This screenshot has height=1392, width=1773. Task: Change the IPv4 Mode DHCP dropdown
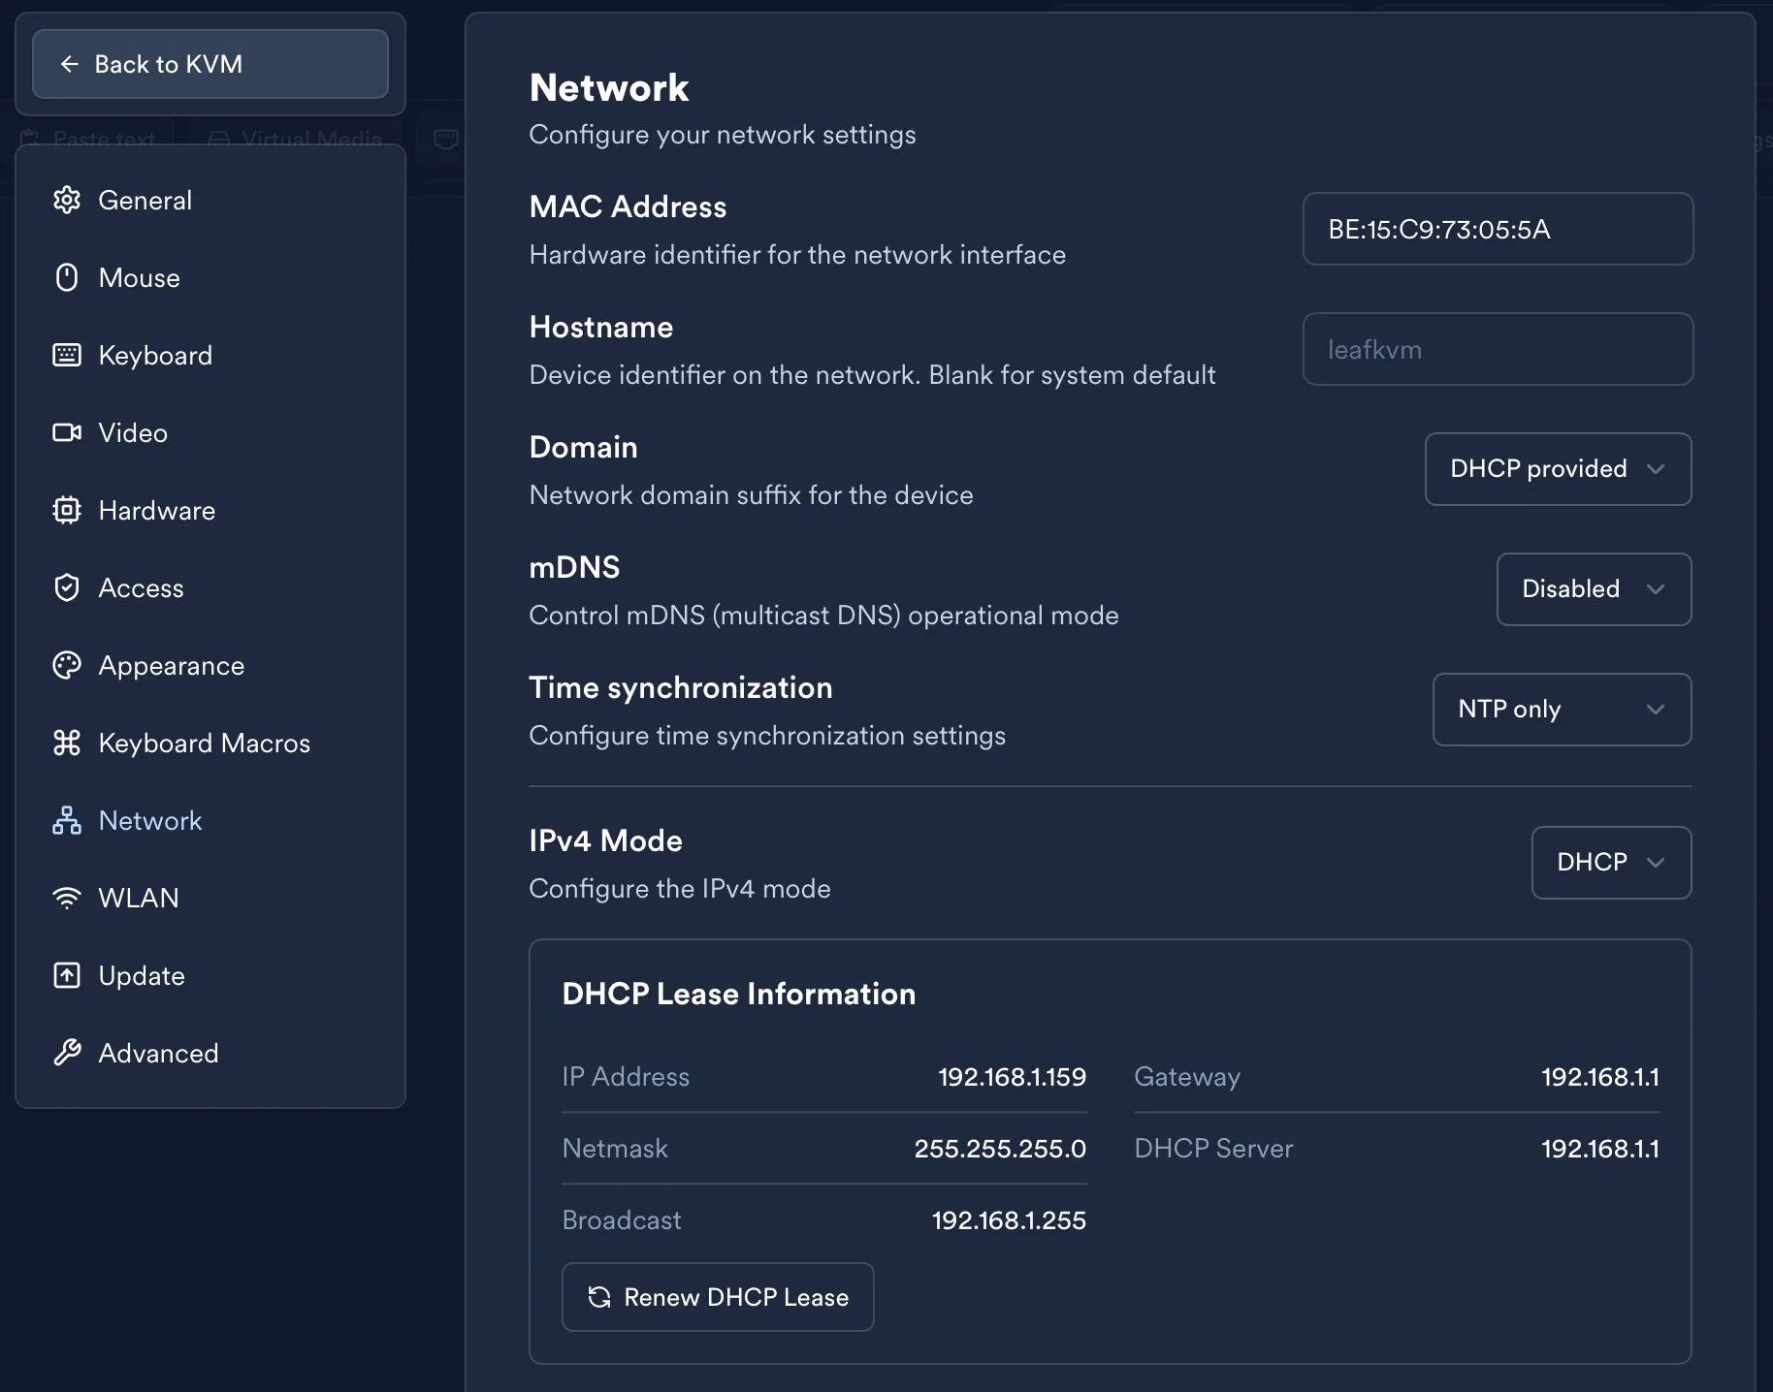[1611, 863]
